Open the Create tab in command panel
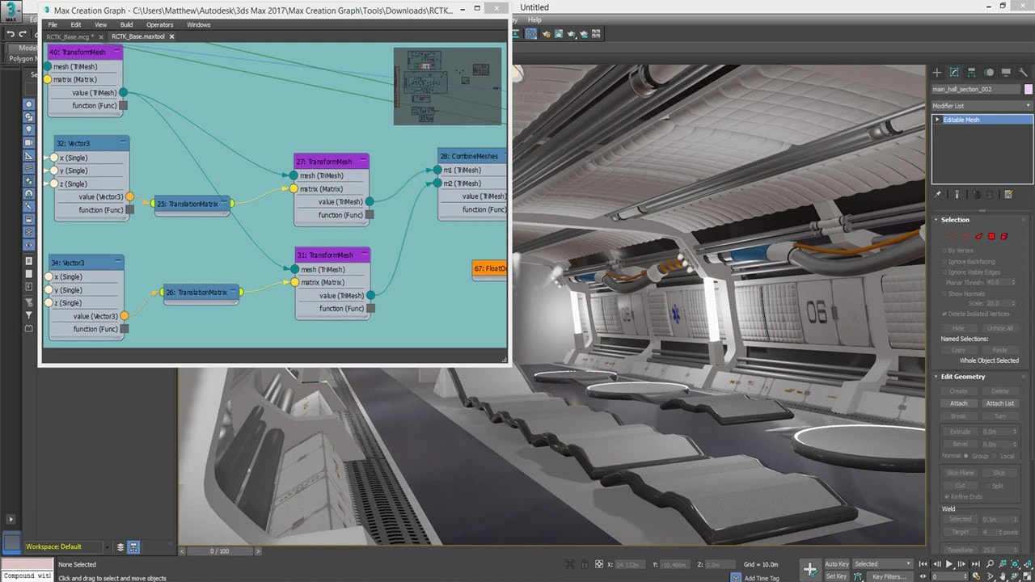This screenshot has height=582, width=1035. point(937,73)
